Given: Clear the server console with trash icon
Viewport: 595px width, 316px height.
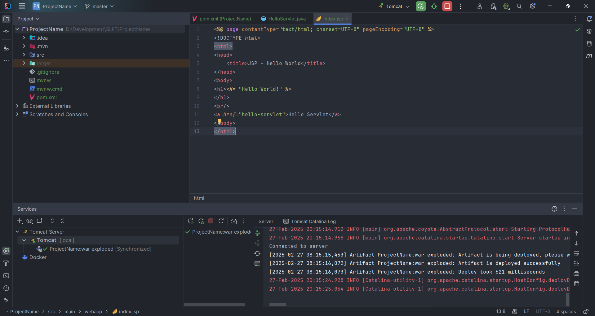Looking at the screenshot, I should [x=576, y=283].
